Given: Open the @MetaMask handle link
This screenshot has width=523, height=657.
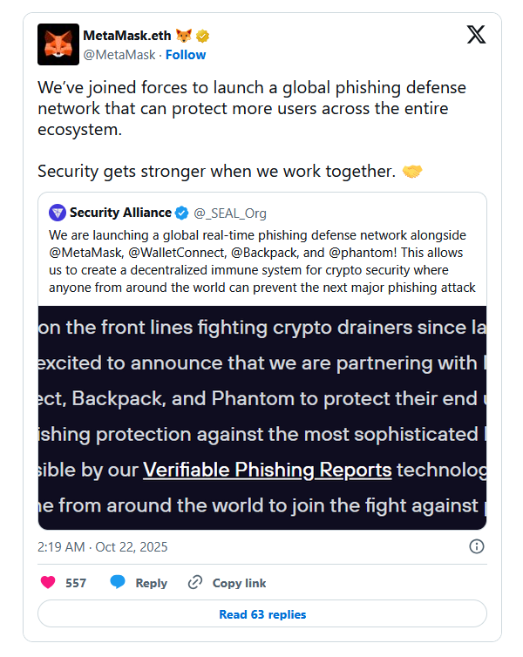Looking at the screenshot, I should (119, 55).
